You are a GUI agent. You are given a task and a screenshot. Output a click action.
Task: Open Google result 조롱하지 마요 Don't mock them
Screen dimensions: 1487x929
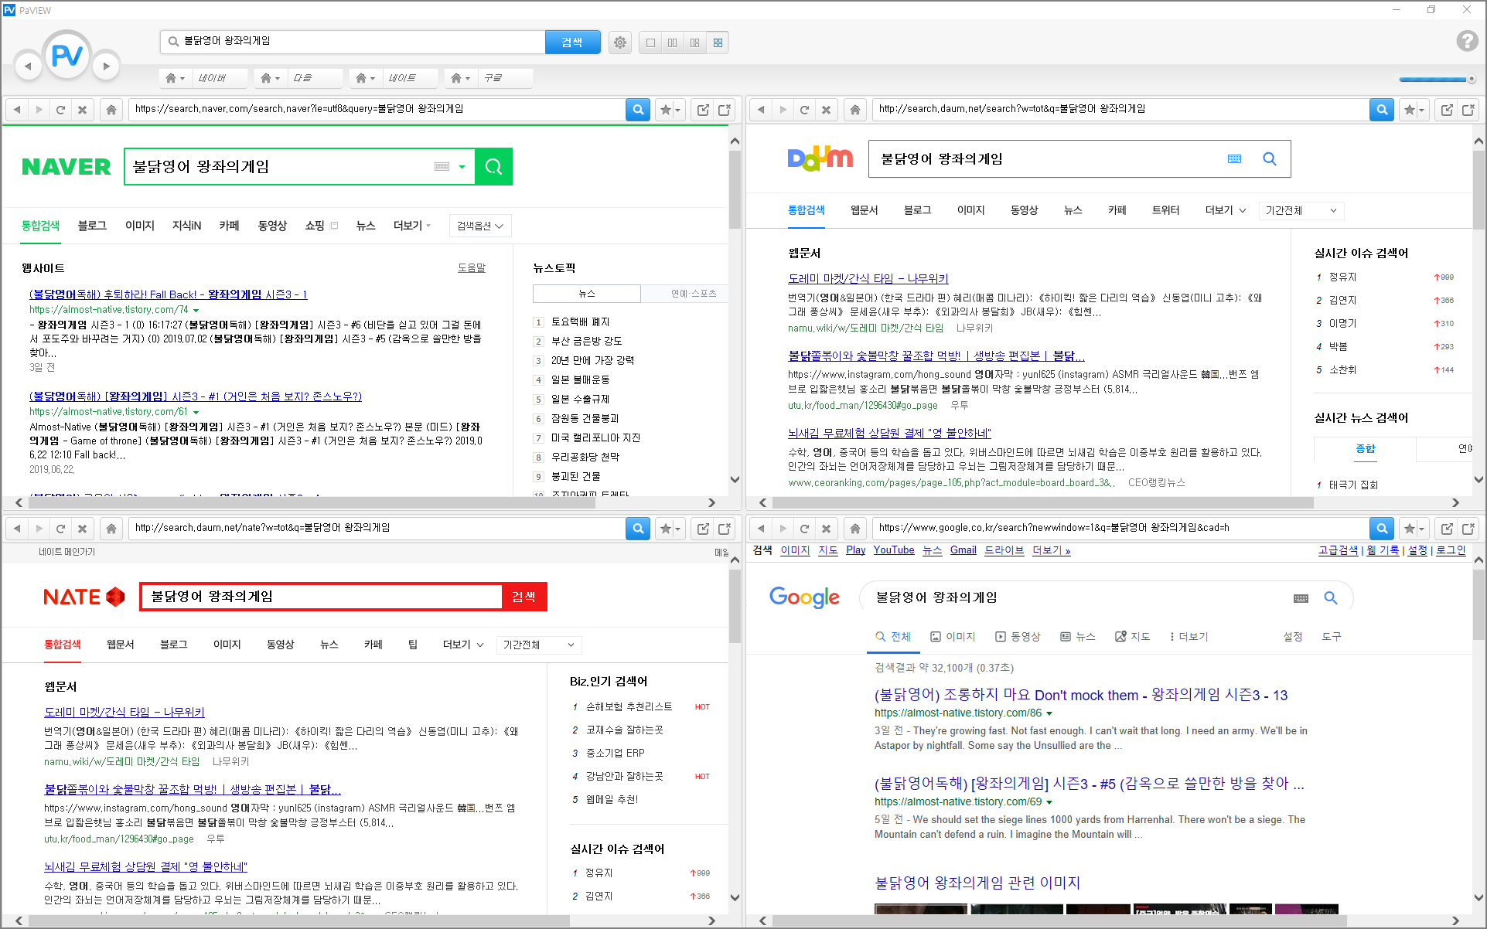[x=1081, y=695]
